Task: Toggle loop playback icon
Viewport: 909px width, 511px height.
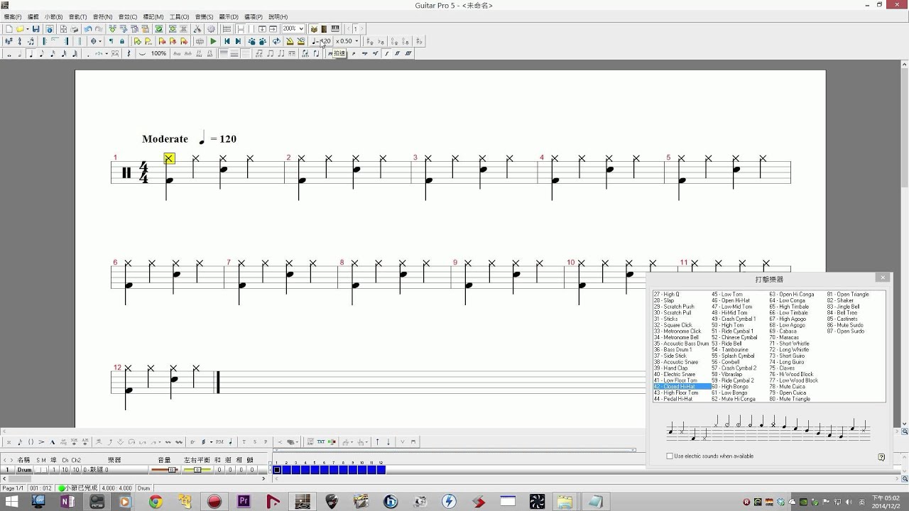Action: (x=276, y=41)
